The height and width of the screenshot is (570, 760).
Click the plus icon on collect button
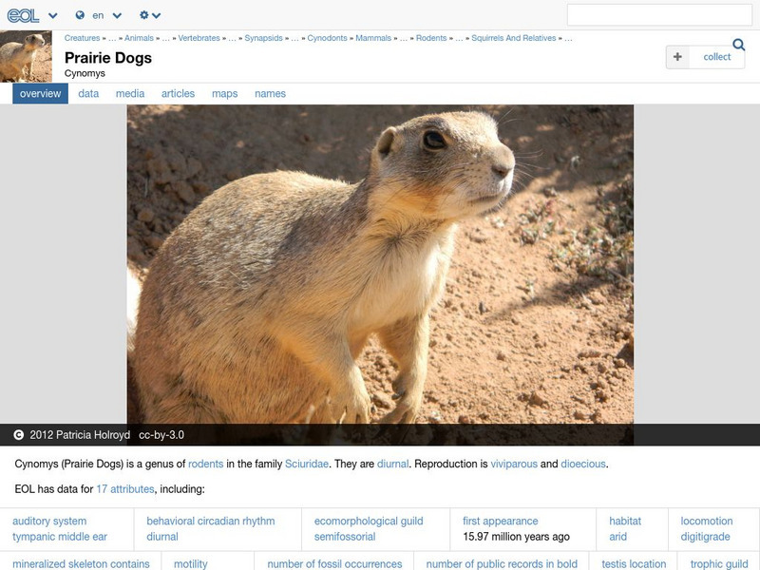(676, 57)
